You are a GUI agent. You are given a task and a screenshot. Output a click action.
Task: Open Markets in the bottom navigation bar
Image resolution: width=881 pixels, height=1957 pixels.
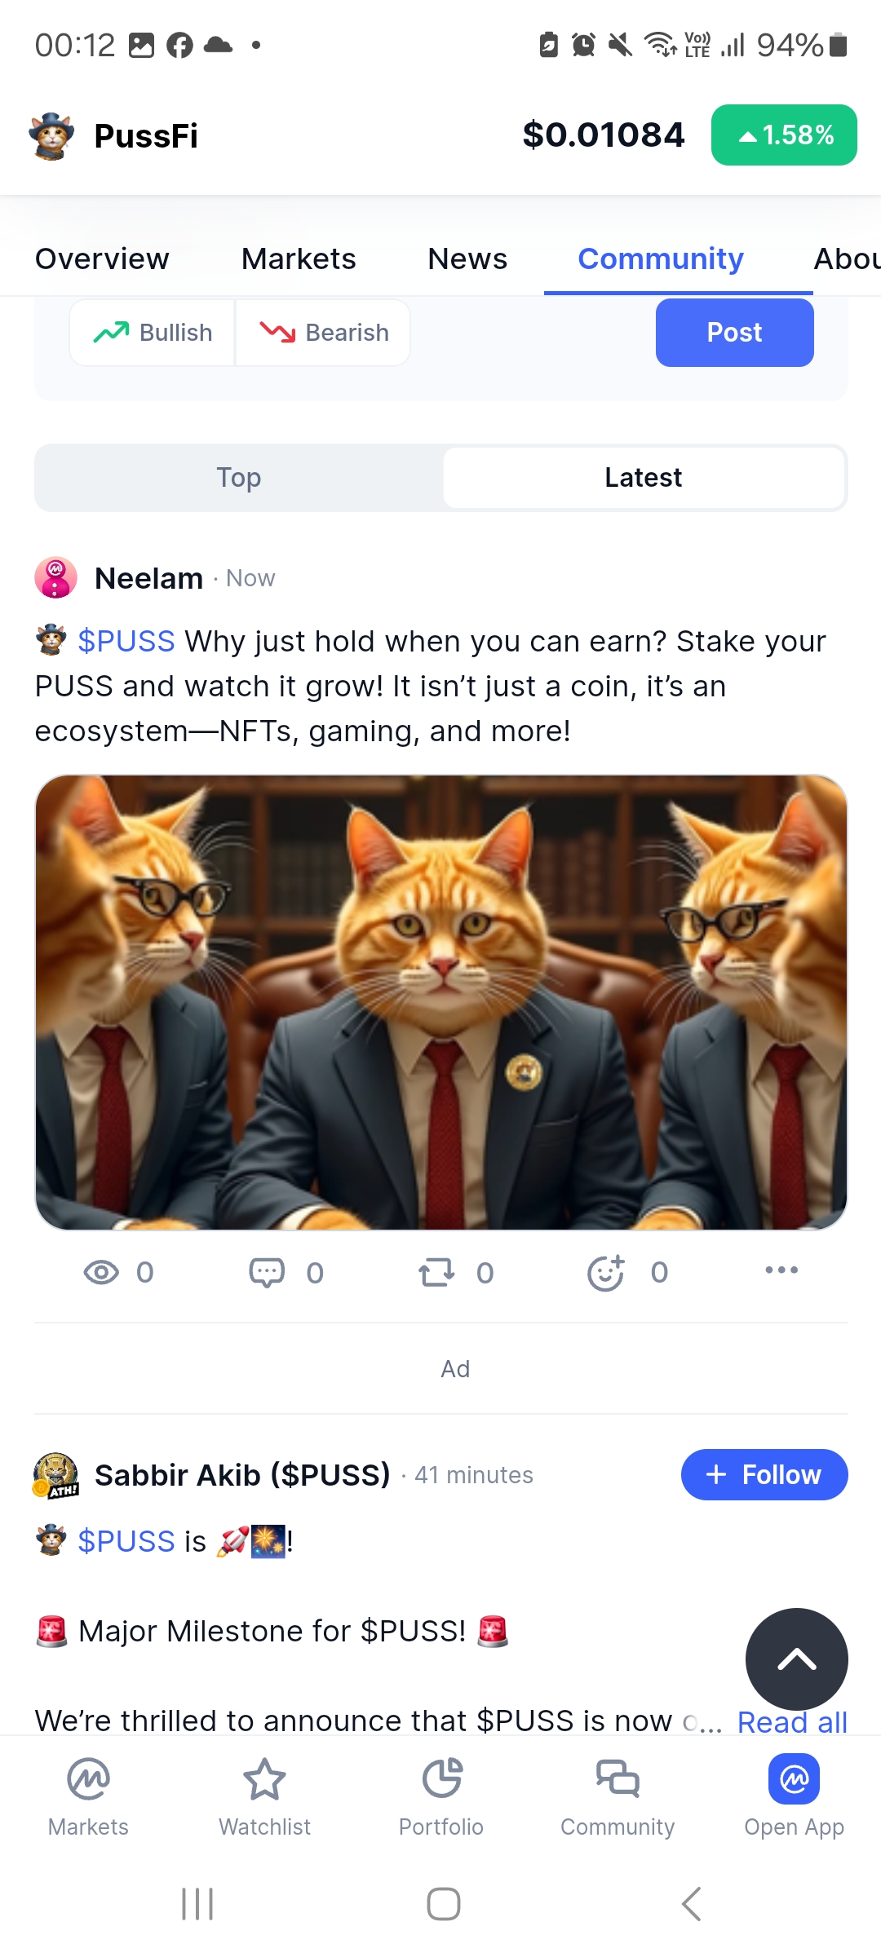(x=88, y=1797)
